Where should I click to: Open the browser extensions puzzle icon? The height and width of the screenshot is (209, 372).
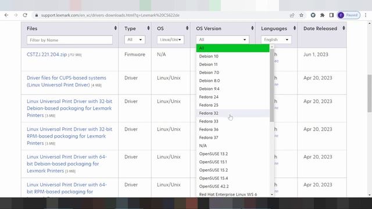click(322, 15)
